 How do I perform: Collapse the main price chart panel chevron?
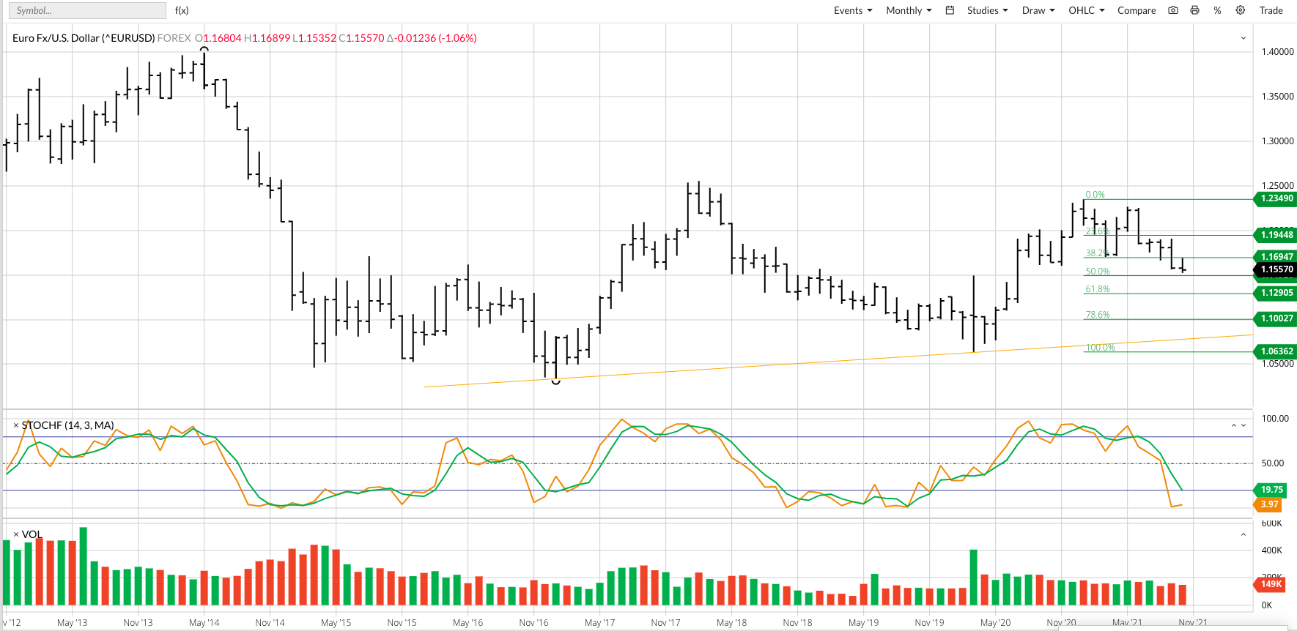pyautogui.click(x=1244, y=38)
